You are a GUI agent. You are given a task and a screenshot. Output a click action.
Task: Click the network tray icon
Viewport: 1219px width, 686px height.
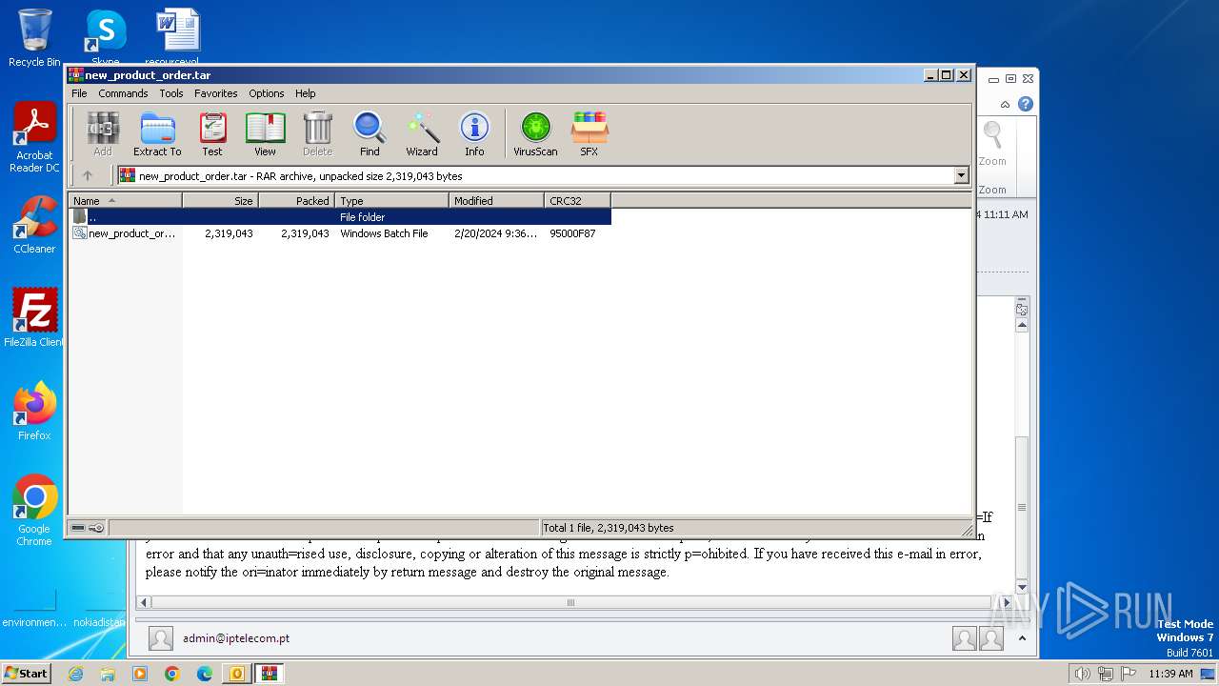click(x=1106, y=674)
